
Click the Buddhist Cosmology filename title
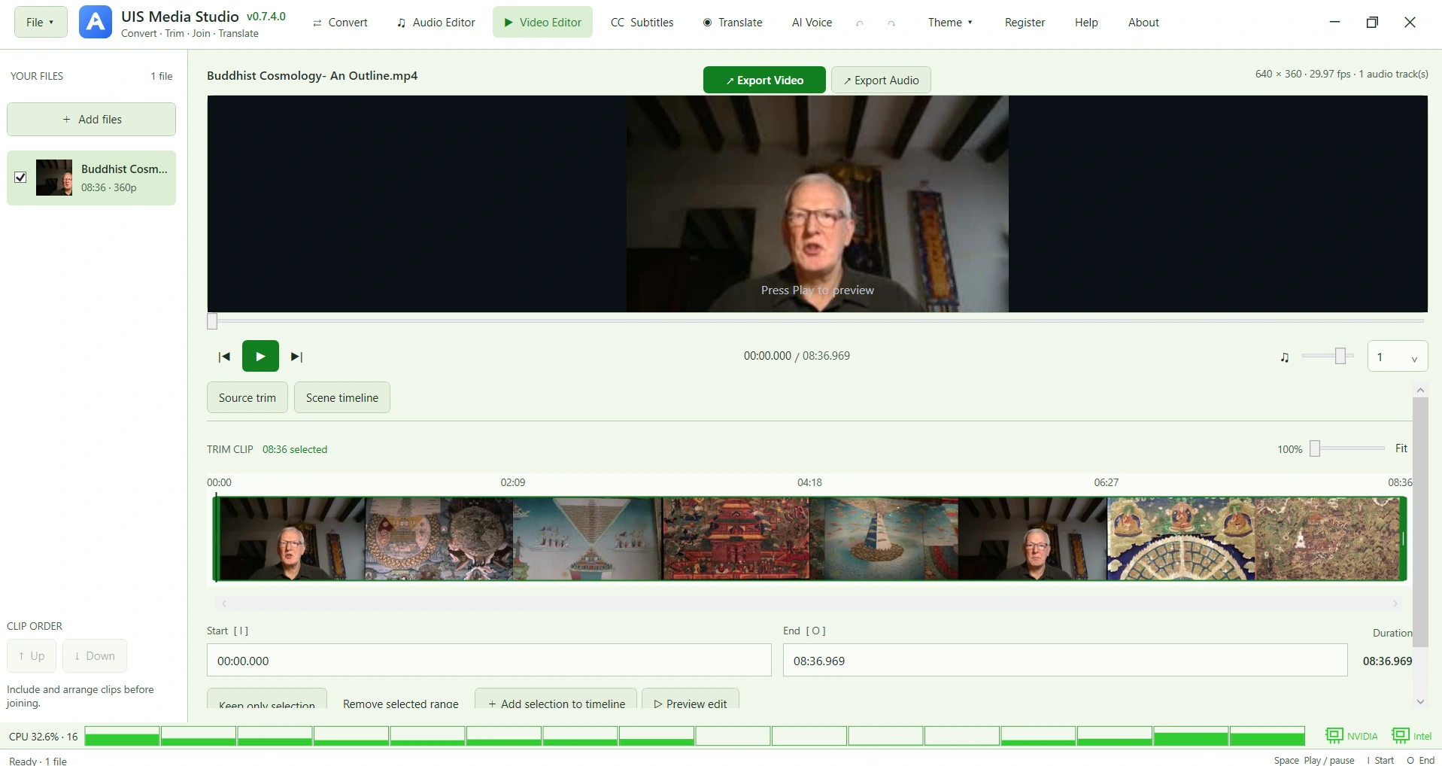pyautogui.click(x=312, y=75)
